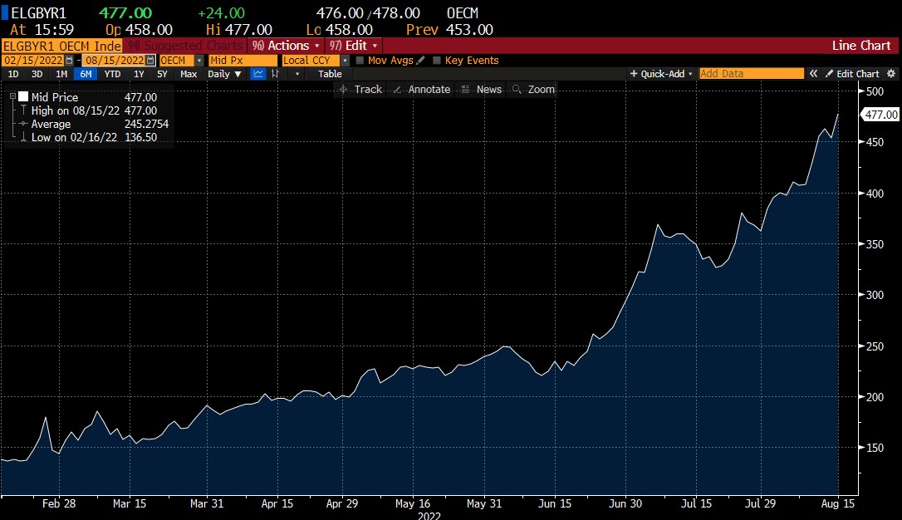Focus the Add Data input field

[x=751, y=74]
